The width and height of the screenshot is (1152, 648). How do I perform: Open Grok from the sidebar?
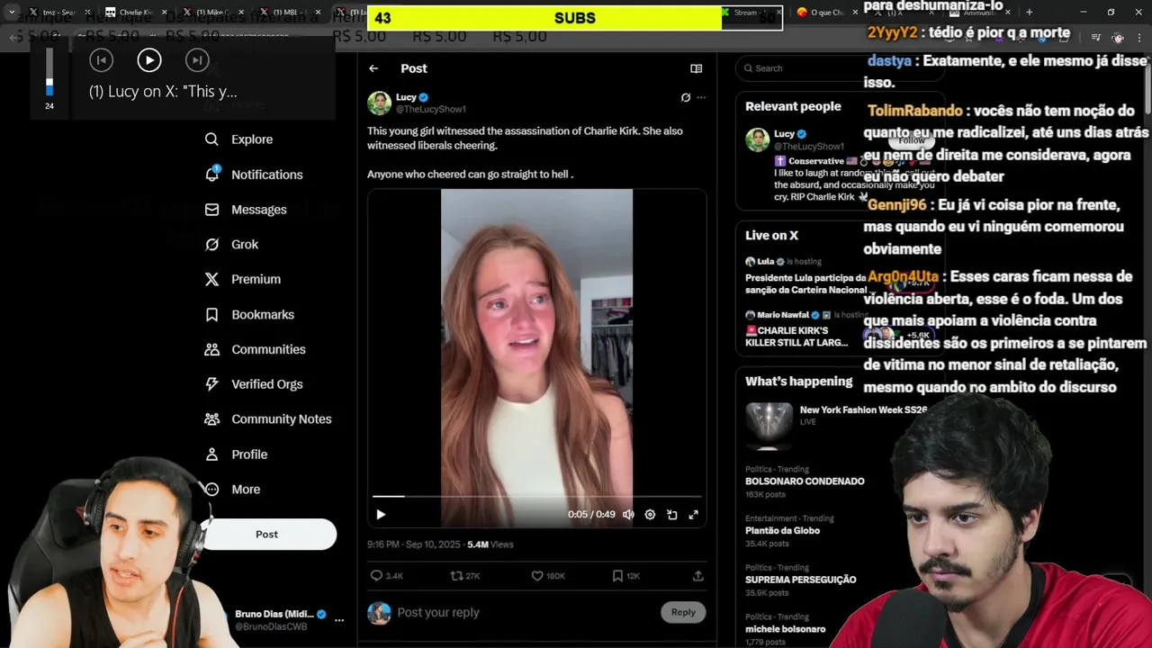pyautogui.click(x=231, y=245)
